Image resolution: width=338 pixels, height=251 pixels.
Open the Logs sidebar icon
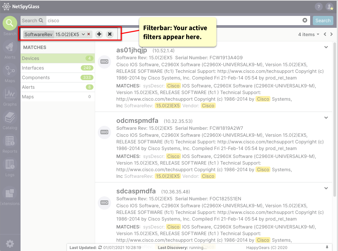[x=10, y=164]
